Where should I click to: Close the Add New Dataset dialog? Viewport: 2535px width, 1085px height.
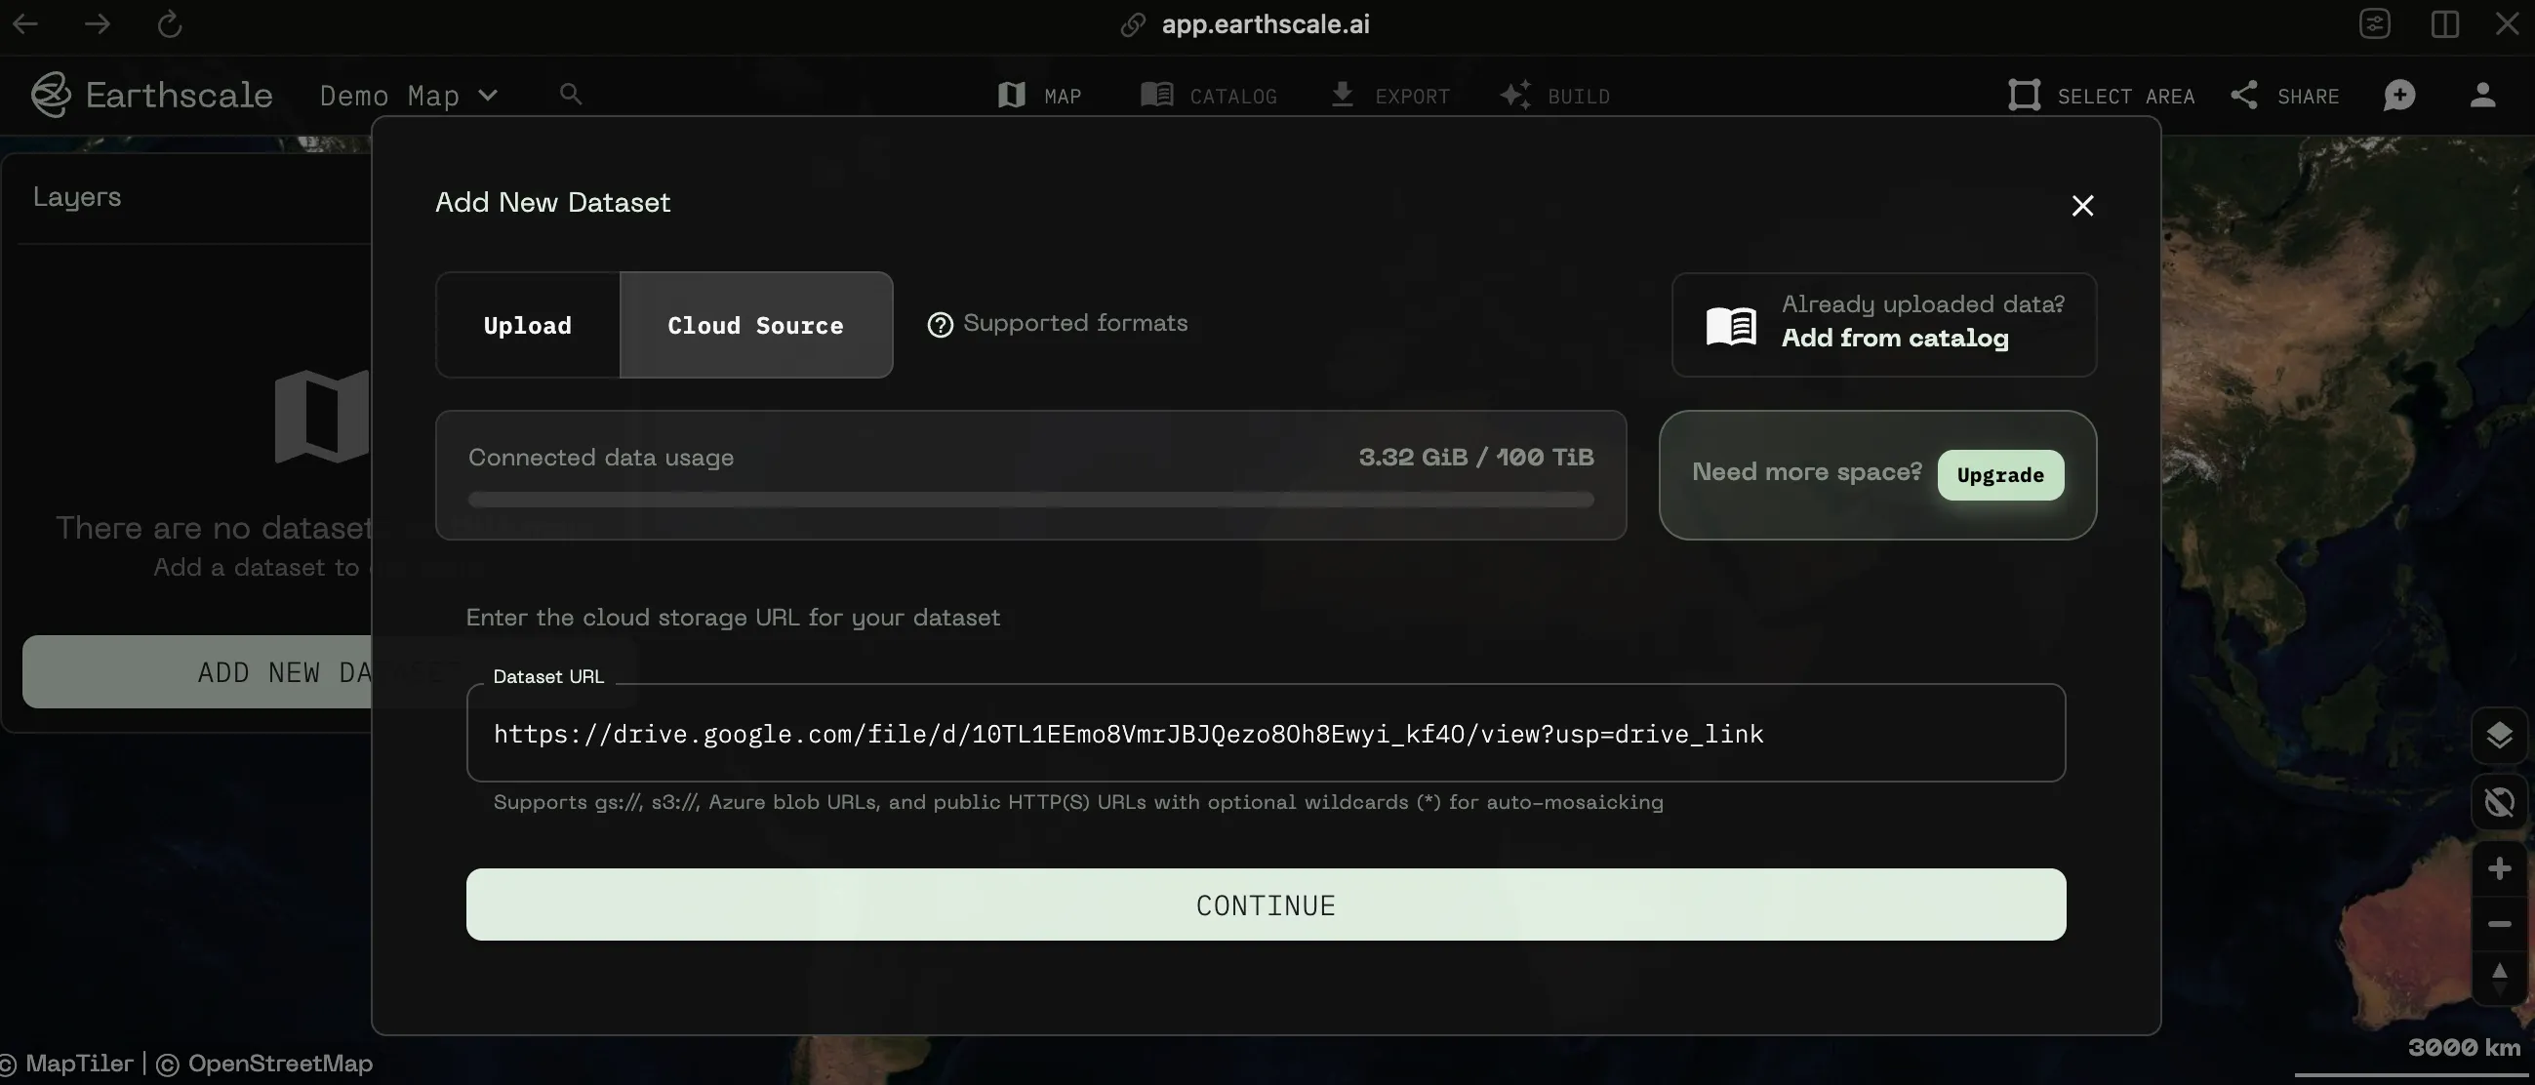[2082, 206]
